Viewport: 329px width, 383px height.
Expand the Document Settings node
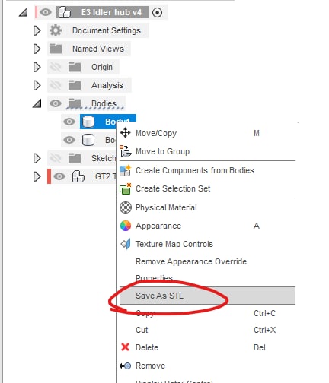(x=37, y=30)
